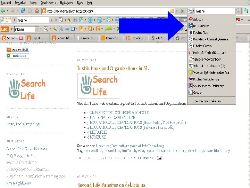Open dropdown next to CMB toolbar magnifier
The image size is (250, 188).
51,29
